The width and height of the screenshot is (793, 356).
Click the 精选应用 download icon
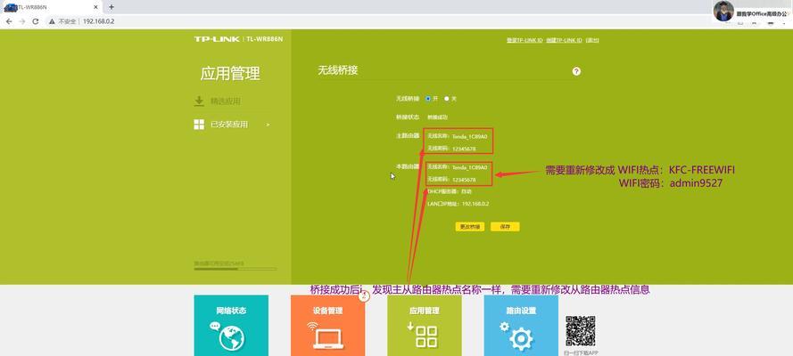coord(199,101)
